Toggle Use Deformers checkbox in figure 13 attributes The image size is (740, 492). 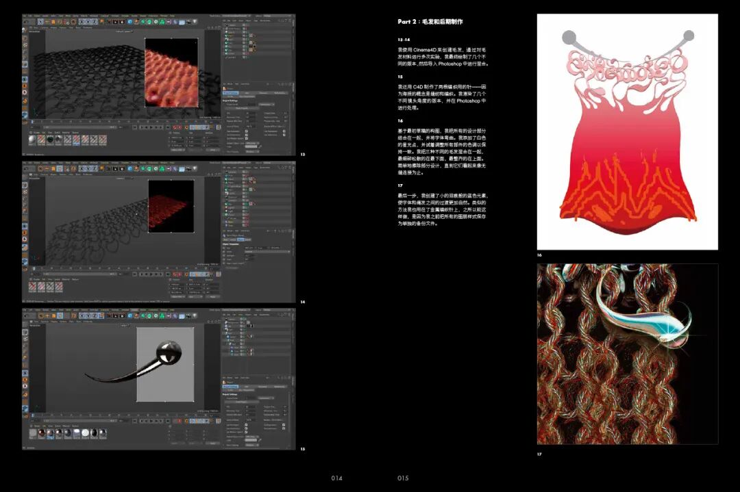pyautogui.click(x=284, y=135)
